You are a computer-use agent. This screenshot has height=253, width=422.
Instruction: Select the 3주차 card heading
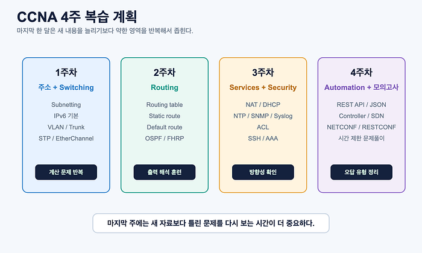pyautogui.click(x=263, y=72)
